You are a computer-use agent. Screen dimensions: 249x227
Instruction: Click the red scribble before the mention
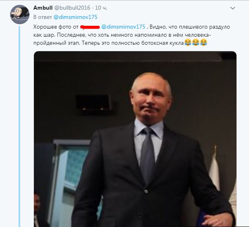pos(90,27)
